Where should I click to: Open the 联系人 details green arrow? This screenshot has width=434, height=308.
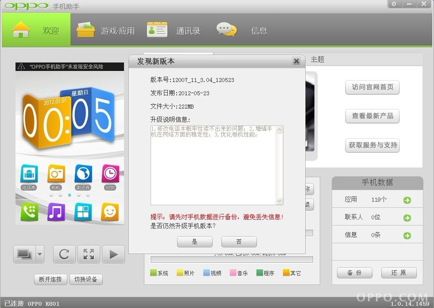coord(407,218)
